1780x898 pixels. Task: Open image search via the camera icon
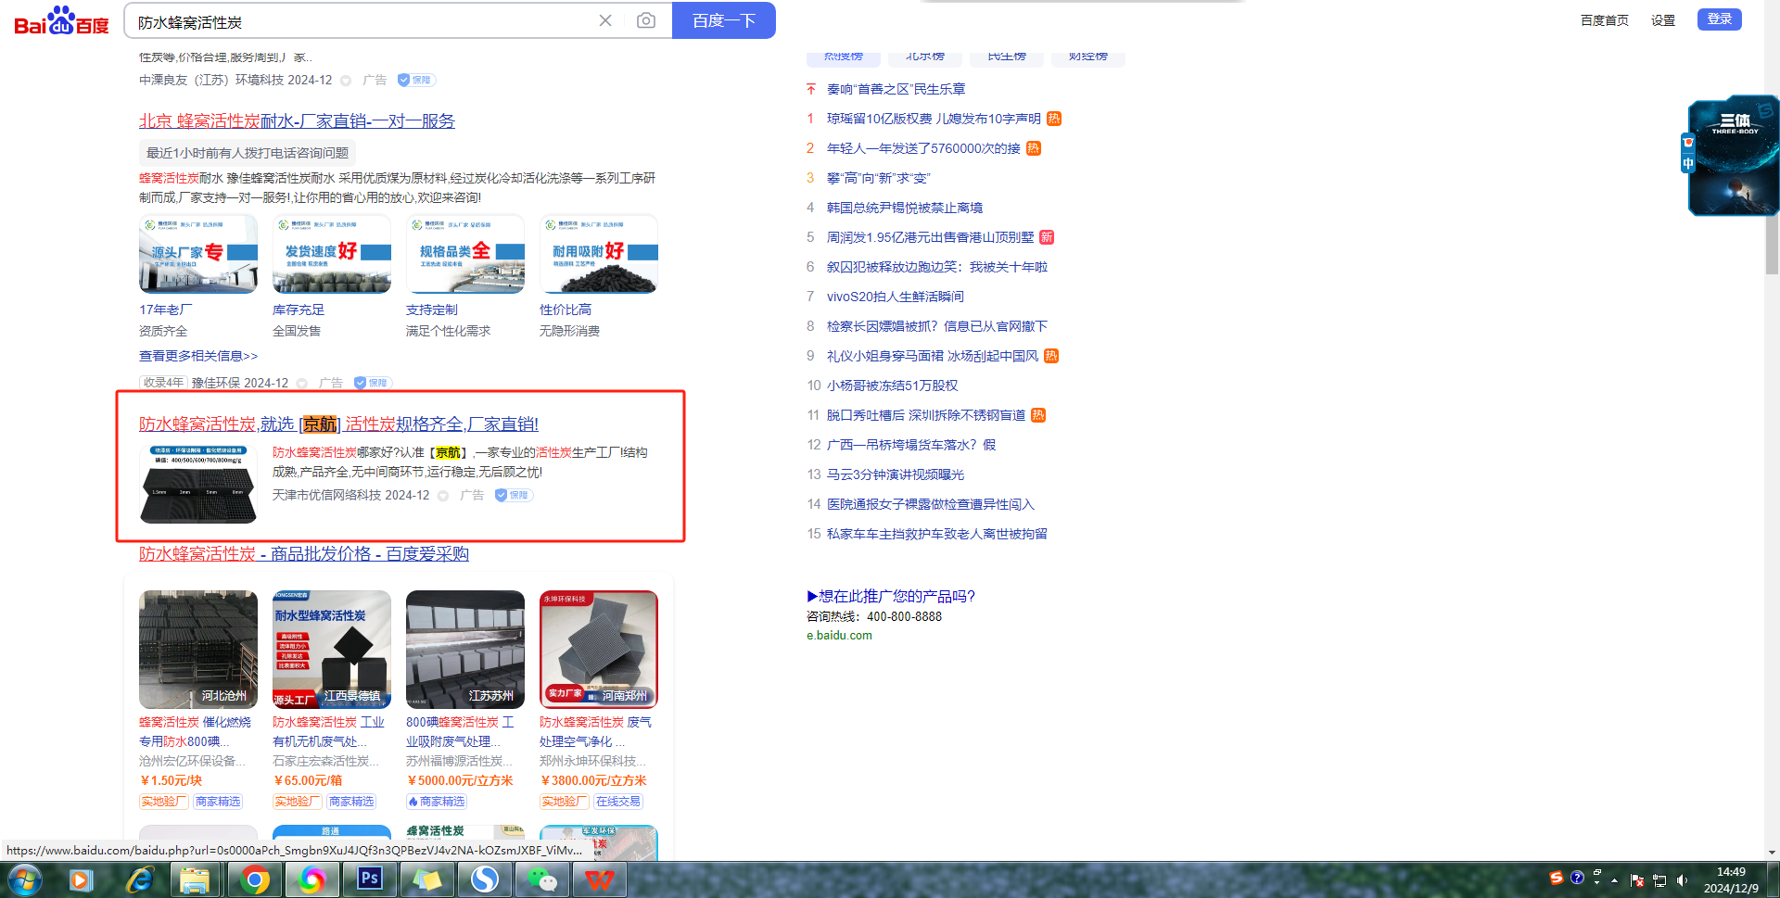(646, 20)
